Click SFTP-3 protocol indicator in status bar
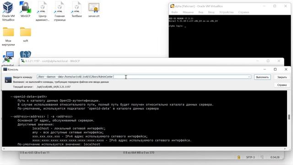Image resolution: width=293 pixels, height=165 pixels. pos(250,157)
